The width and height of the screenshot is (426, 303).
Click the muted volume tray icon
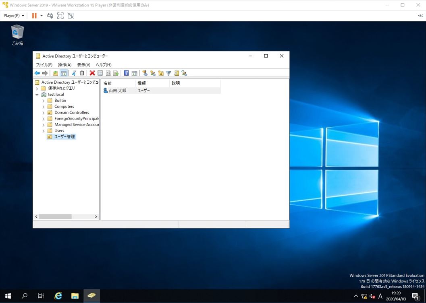[x=372, y=296]
